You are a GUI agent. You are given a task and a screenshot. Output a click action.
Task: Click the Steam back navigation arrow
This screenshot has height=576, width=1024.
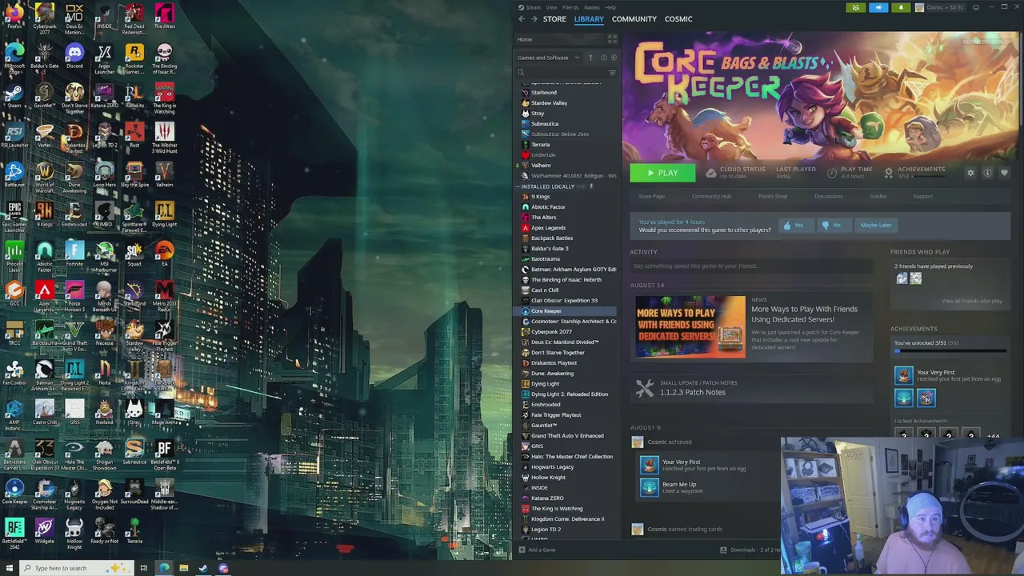(522, 18)
